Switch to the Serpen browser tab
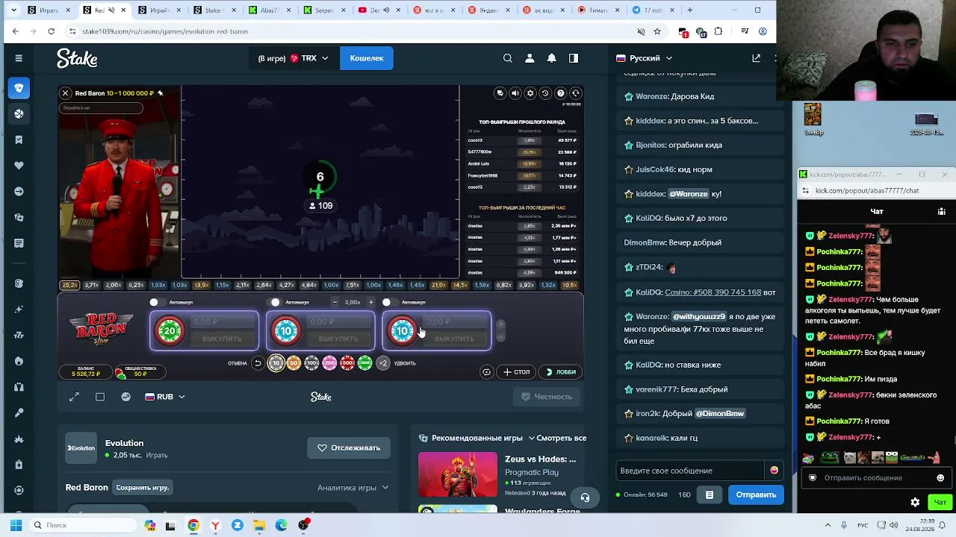 coord(323,10)
